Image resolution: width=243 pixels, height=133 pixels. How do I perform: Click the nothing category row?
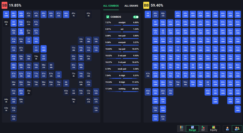[122, 90]
